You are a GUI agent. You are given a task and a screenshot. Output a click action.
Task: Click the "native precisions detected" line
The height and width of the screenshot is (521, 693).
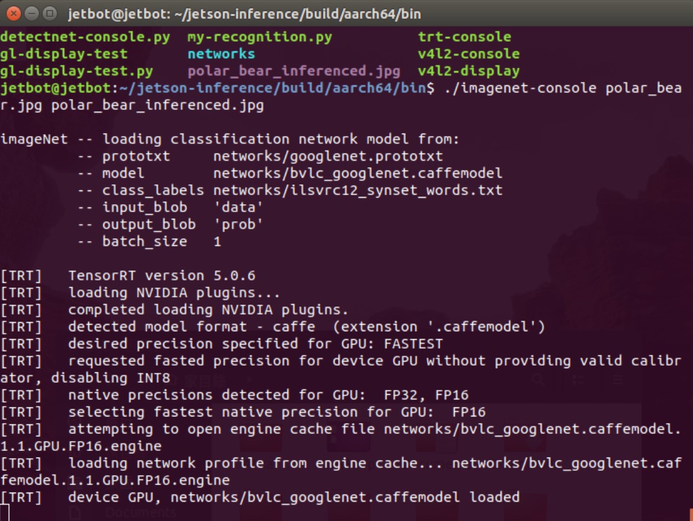(x=268, y=395)
